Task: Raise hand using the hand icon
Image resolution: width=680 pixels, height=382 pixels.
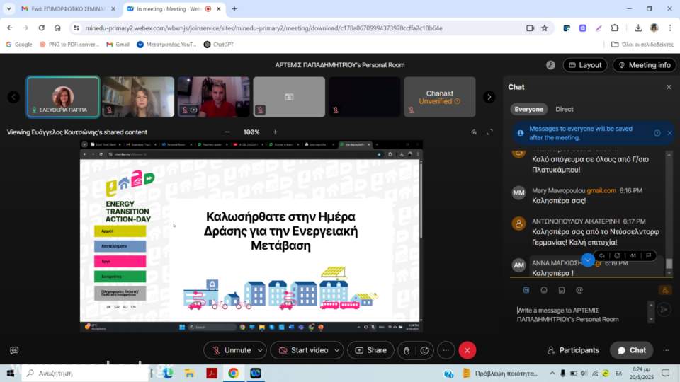Action: (x=406, y=350)
